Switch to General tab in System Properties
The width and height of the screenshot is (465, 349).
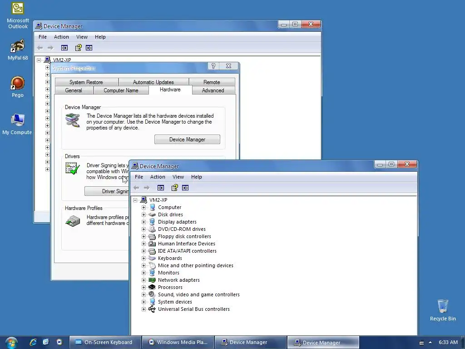click(74, 90)
